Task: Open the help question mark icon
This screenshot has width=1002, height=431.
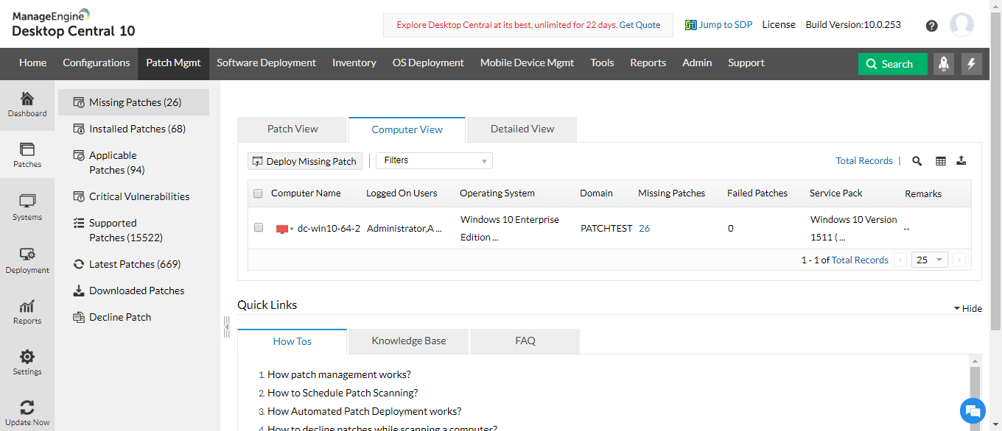Action: click(931, 26)
